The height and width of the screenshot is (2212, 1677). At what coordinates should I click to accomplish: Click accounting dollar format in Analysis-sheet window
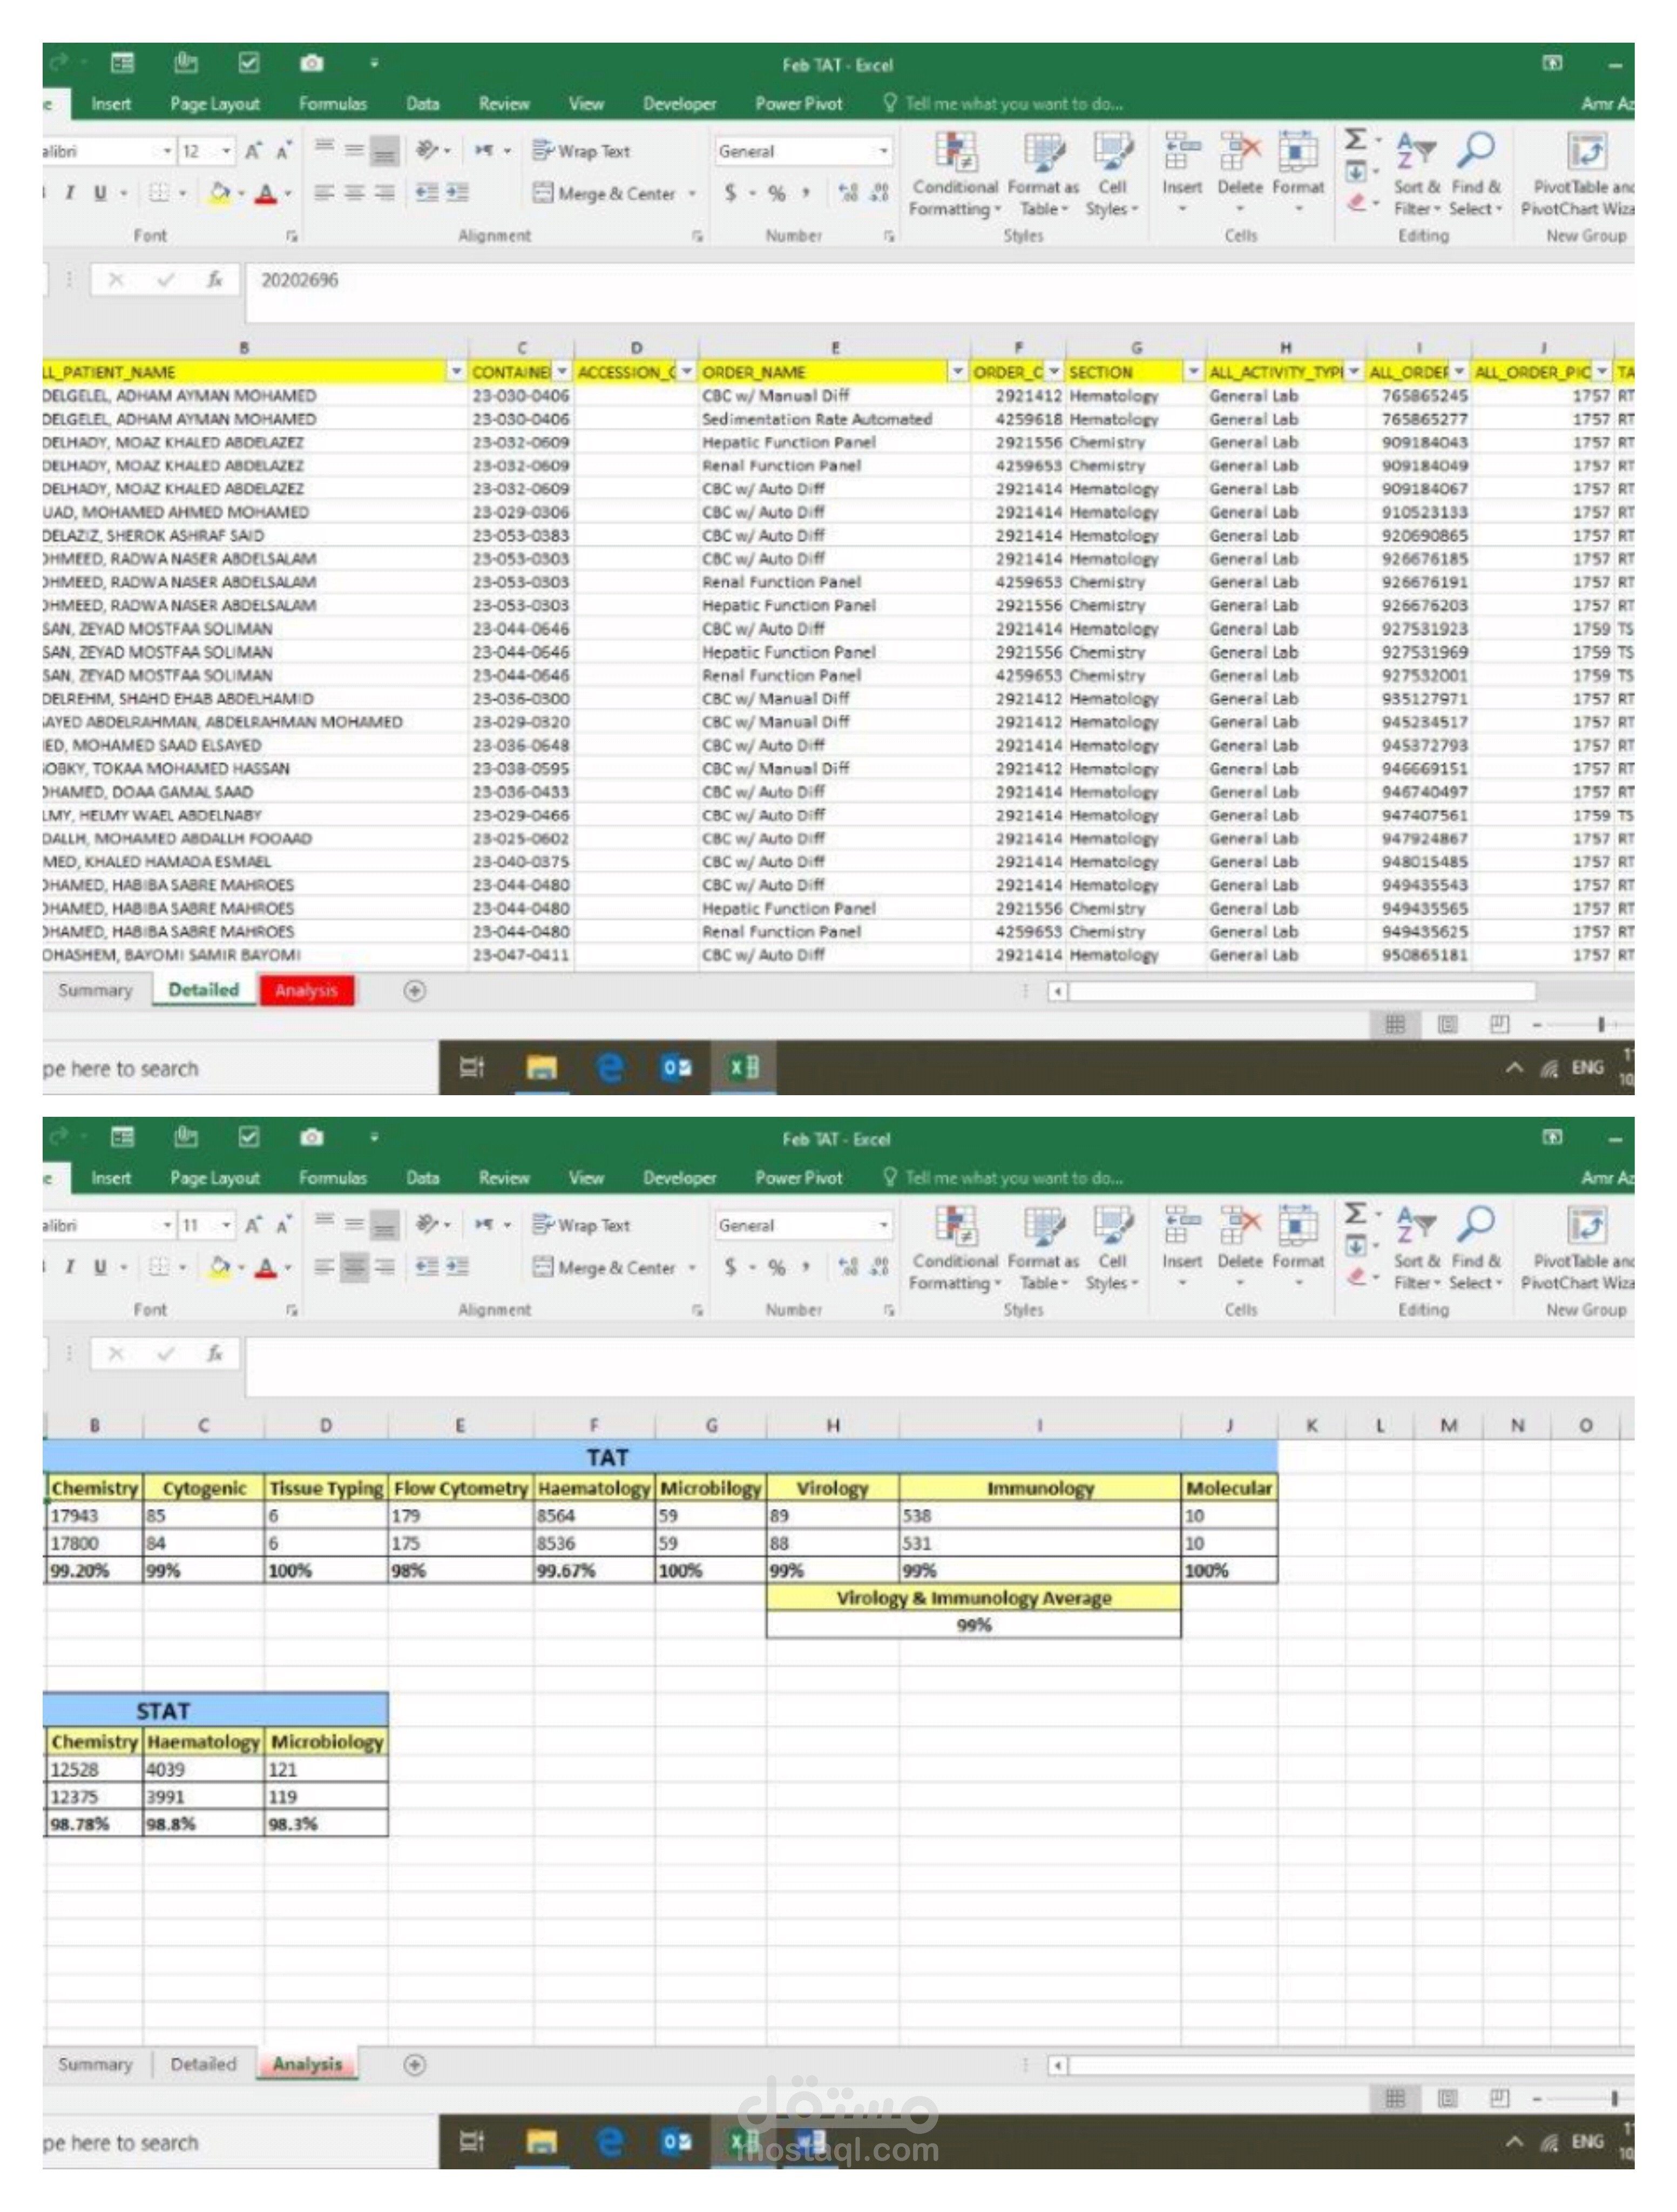731,1267
